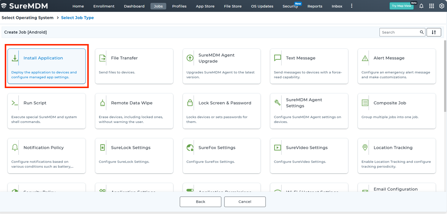This screenshot has height=214, width=447.
Task: Click the Remote Data Wipe broom icon
Action: [103, 103]
